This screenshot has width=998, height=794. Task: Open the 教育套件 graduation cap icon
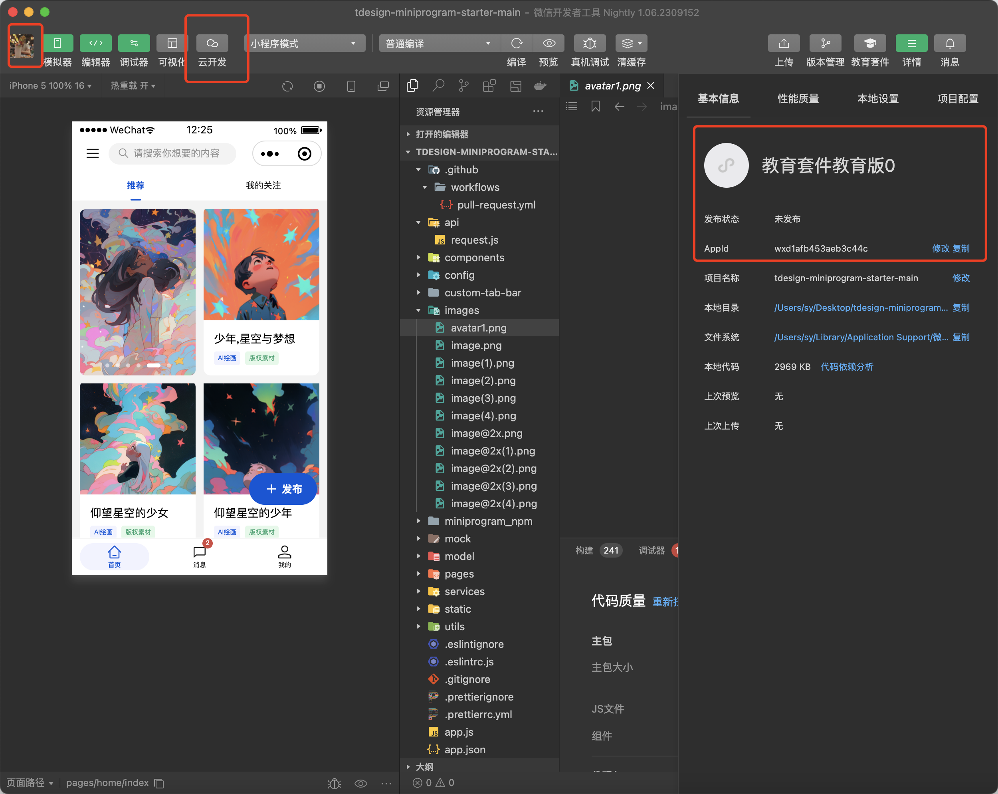869,43
